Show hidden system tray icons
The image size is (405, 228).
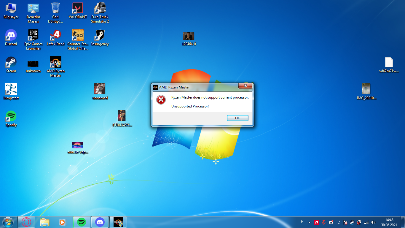click(x=310, y=222)
